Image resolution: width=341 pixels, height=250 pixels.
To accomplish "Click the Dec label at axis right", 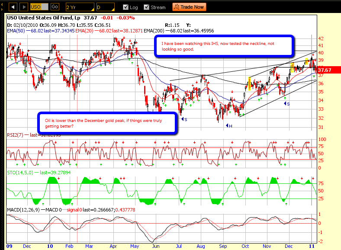I will 289,246.
